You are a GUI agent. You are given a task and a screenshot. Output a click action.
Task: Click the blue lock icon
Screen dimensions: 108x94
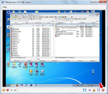[84, 90]
